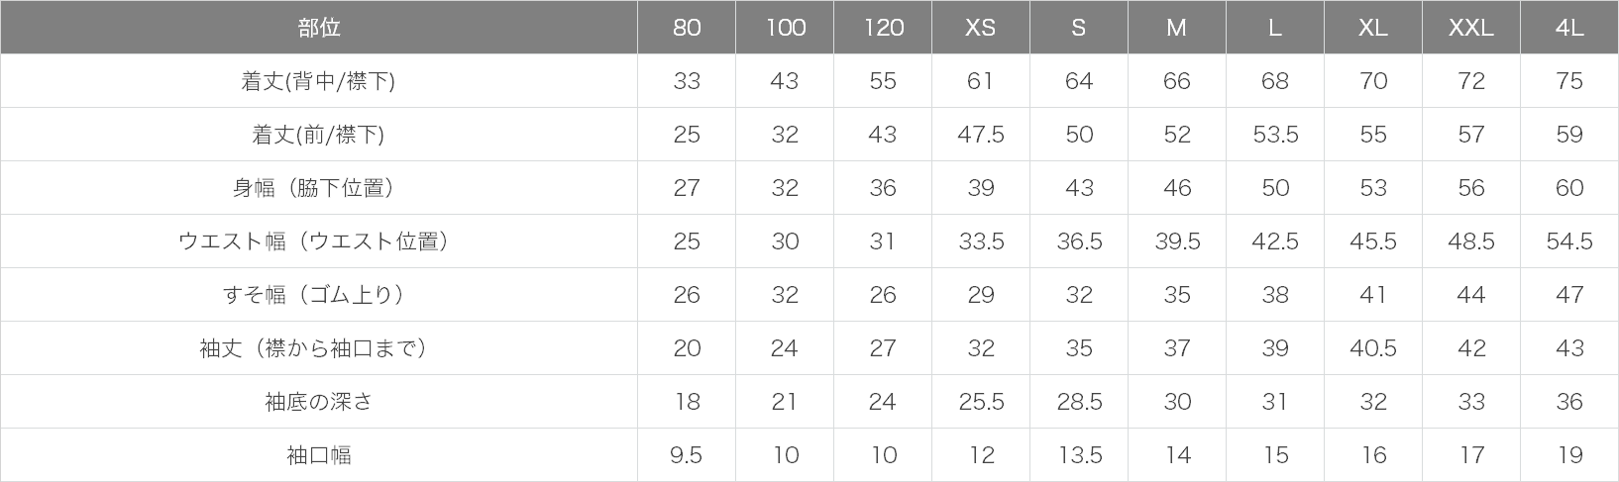Screen dimensions: 1619x482
Task: Select the M size column header
Action: [1176, 28]
